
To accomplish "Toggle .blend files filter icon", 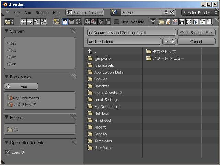I will [x=168, y=22].
